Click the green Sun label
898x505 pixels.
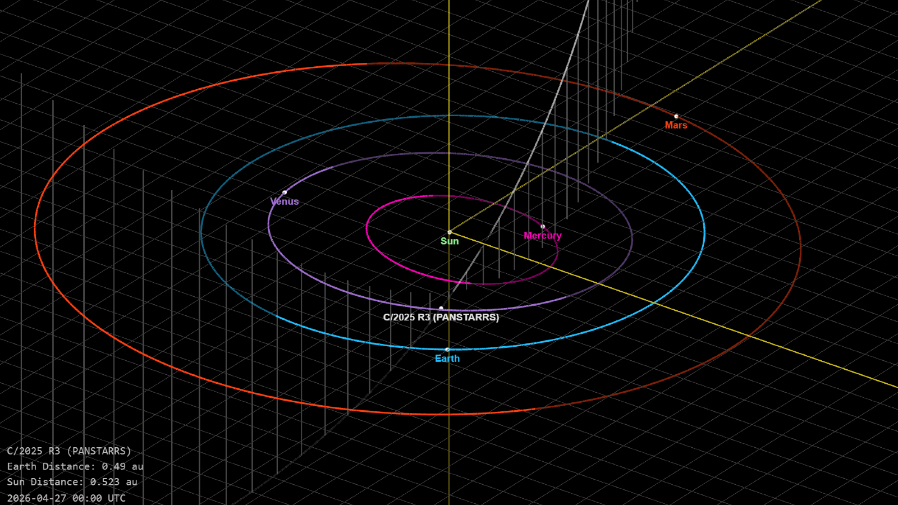(449, 241)
